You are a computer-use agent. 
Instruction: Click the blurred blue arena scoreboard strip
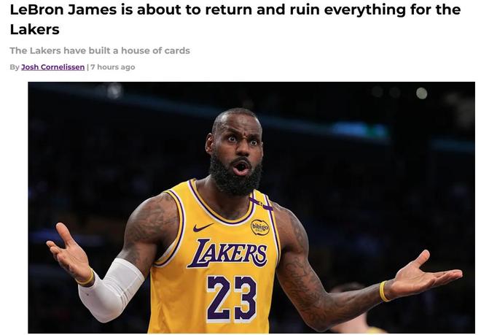point(359,131)
